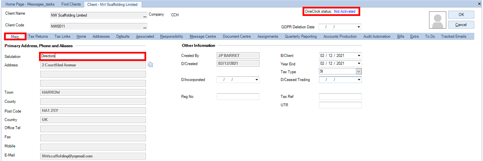Switch to the Find Clients tab
483x161 pixels.
click(x=71, y=4)
